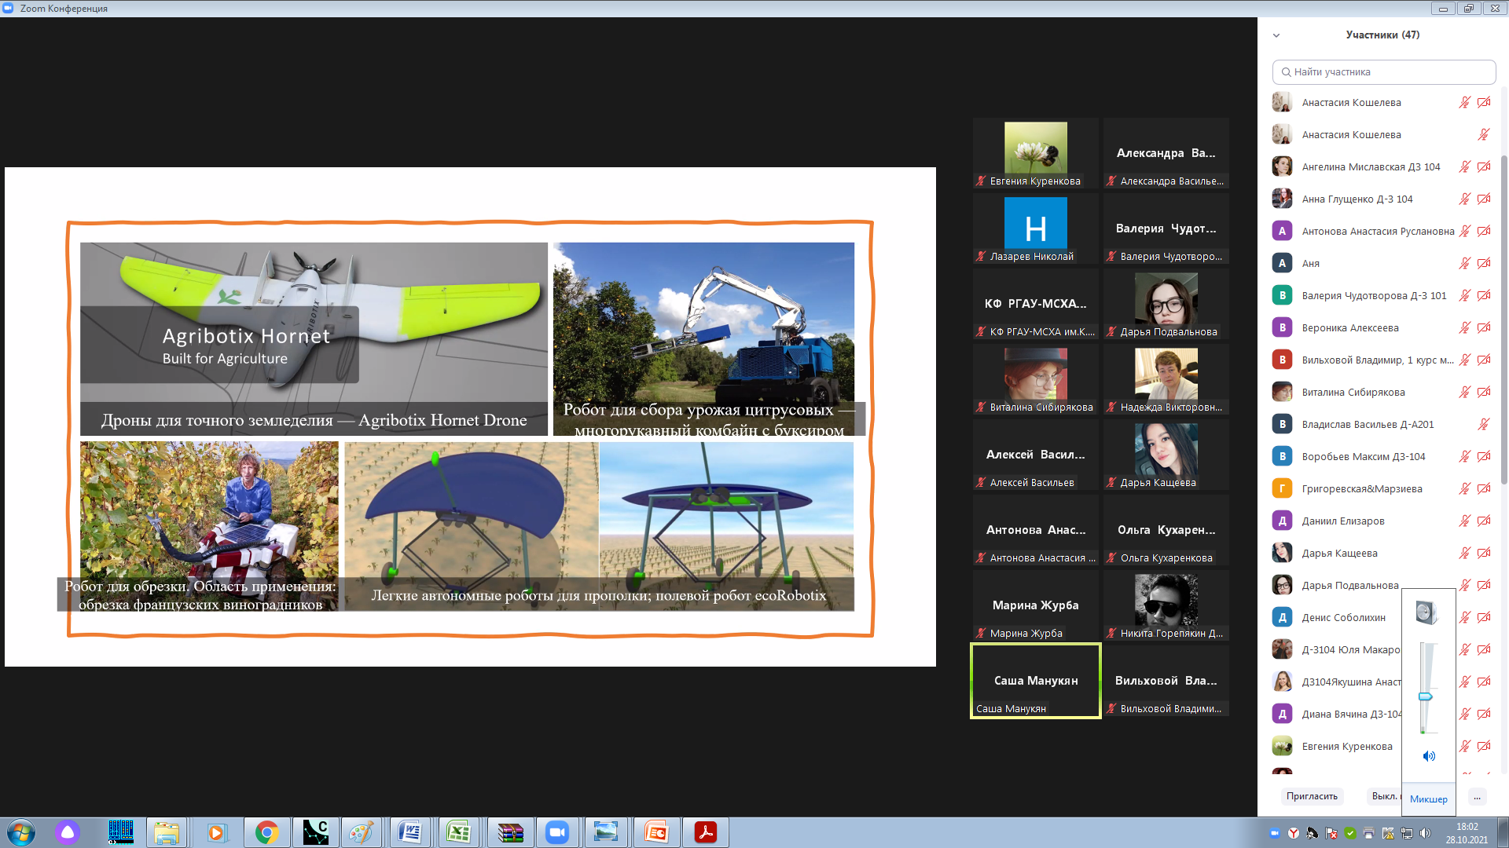Screen dimensions: 1509x848
Task: Toggle microphone icon for Даниил Елизаров
Action: [1464, 521]
